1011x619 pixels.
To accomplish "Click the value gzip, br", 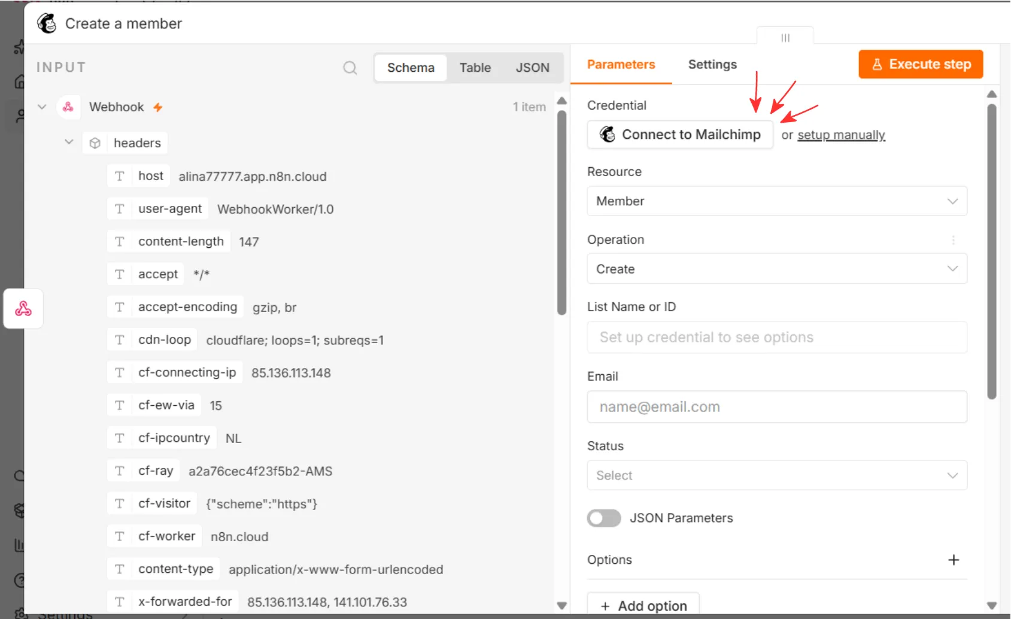I will pos(274,308).
